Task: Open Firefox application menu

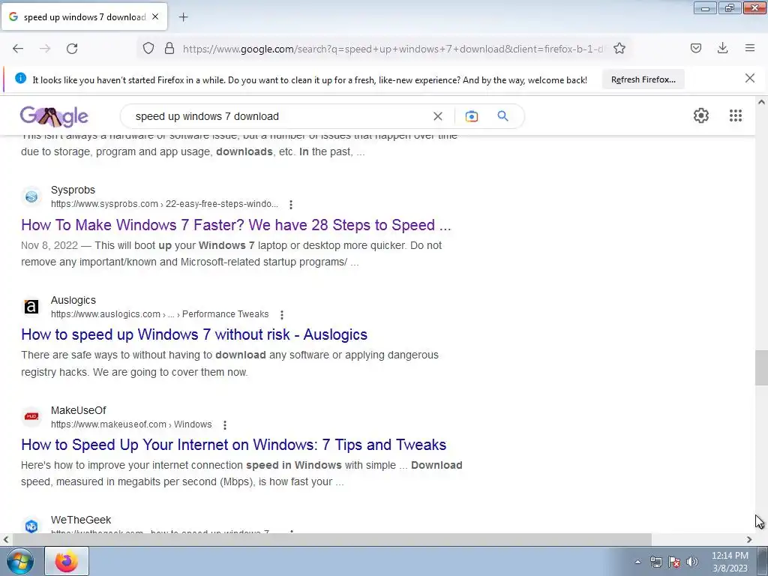Action: [x=750, y=48]
